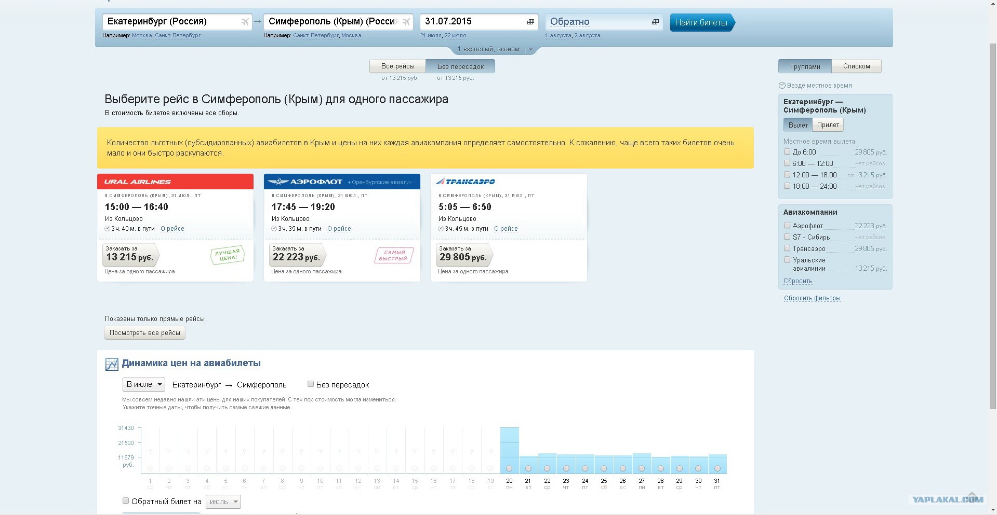The image size is (997, 515).
Task: Open calendar icon for departure date
Action: (530, 22)
